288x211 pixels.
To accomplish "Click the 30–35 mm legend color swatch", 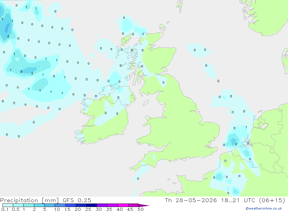I will [x=102, y=205].
